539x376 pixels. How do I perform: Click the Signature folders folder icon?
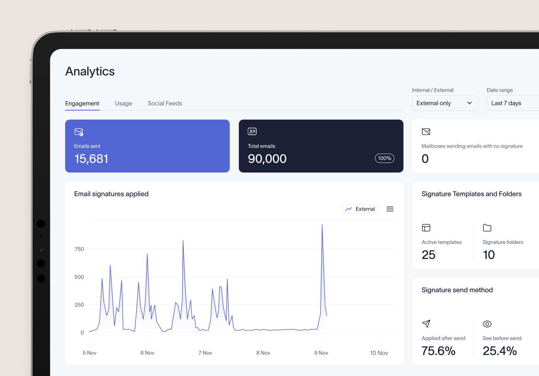click(x=487, y=228)
